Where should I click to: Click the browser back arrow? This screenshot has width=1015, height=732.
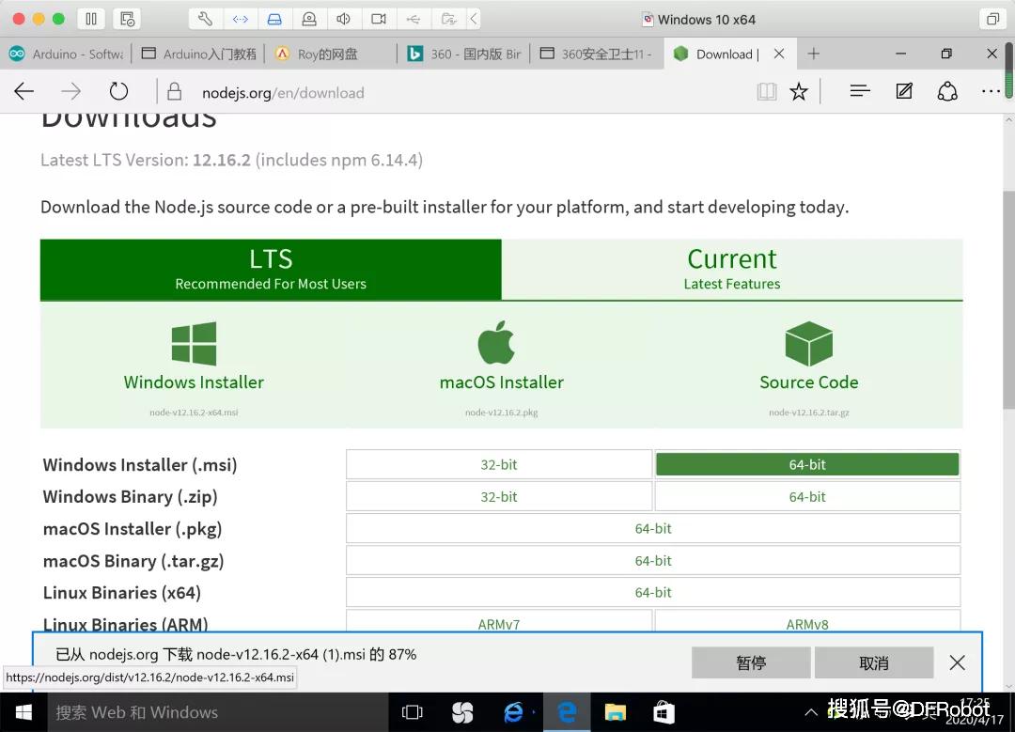pyautogui.click(x=23, y=92)
